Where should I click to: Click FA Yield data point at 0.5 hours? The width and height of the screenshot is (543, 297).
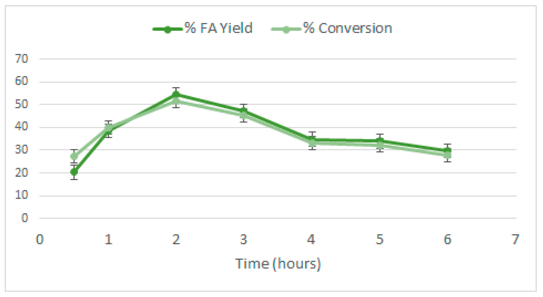[x=74, y=172]
